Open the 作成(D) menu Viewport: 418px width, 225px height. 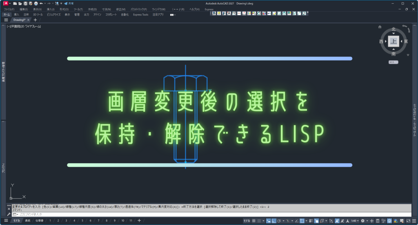pyautogui.click(x=93, y=9)
